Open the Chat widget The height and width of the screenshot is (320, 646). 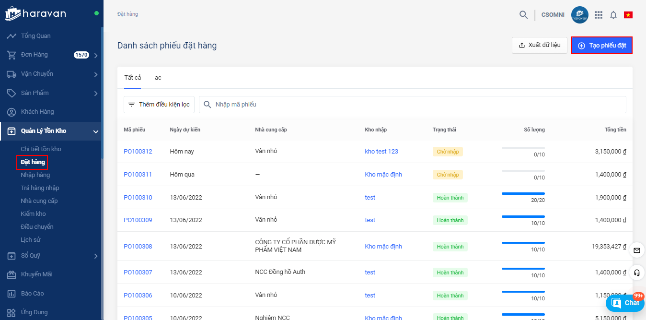click(x=625, y=303)
